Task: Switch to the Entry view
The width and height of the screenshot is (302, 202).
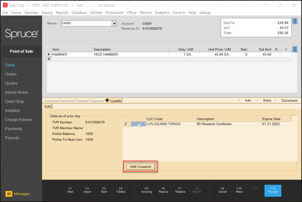Action: 267,101
